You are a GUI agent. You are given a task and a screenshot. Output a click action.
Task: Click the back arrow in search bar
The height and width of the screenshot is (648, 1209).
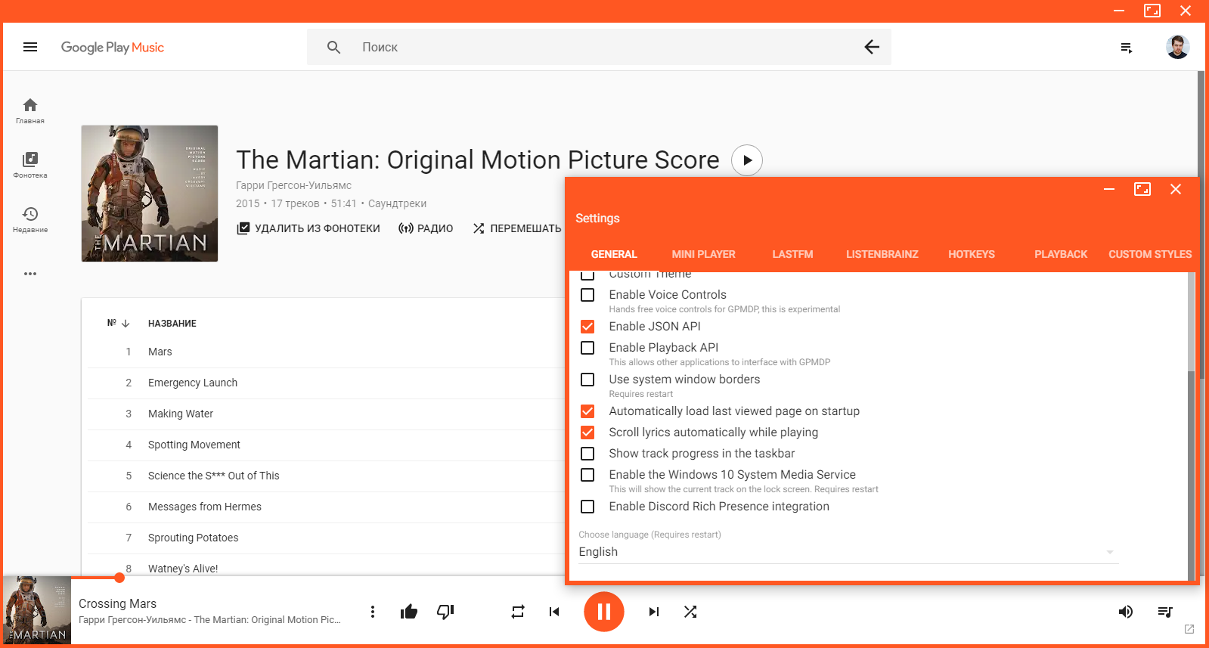872,47
